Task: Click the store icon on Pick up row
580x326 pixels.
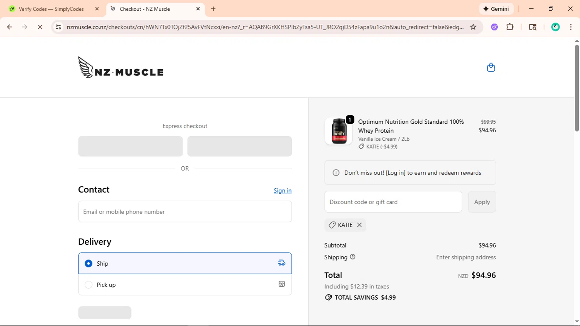Action: click(x=281, y=284)
